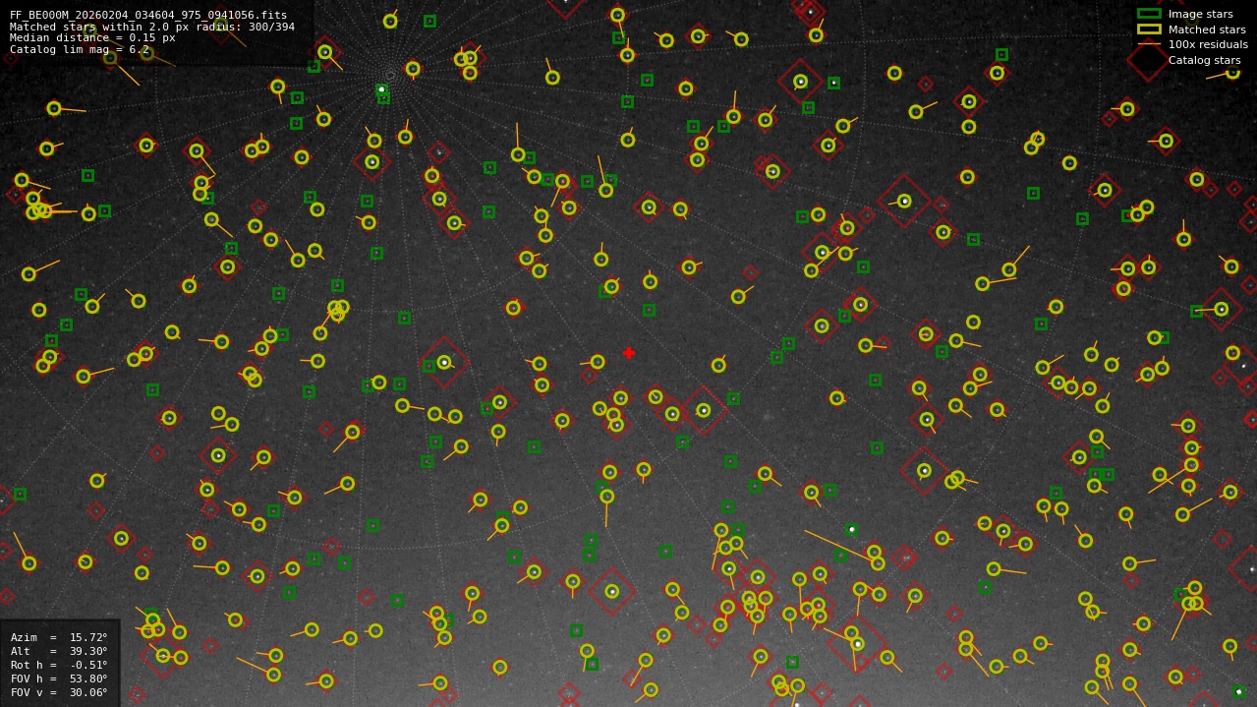Click the 'Catalog lim mag = 6.2' text

coord(80,49)
